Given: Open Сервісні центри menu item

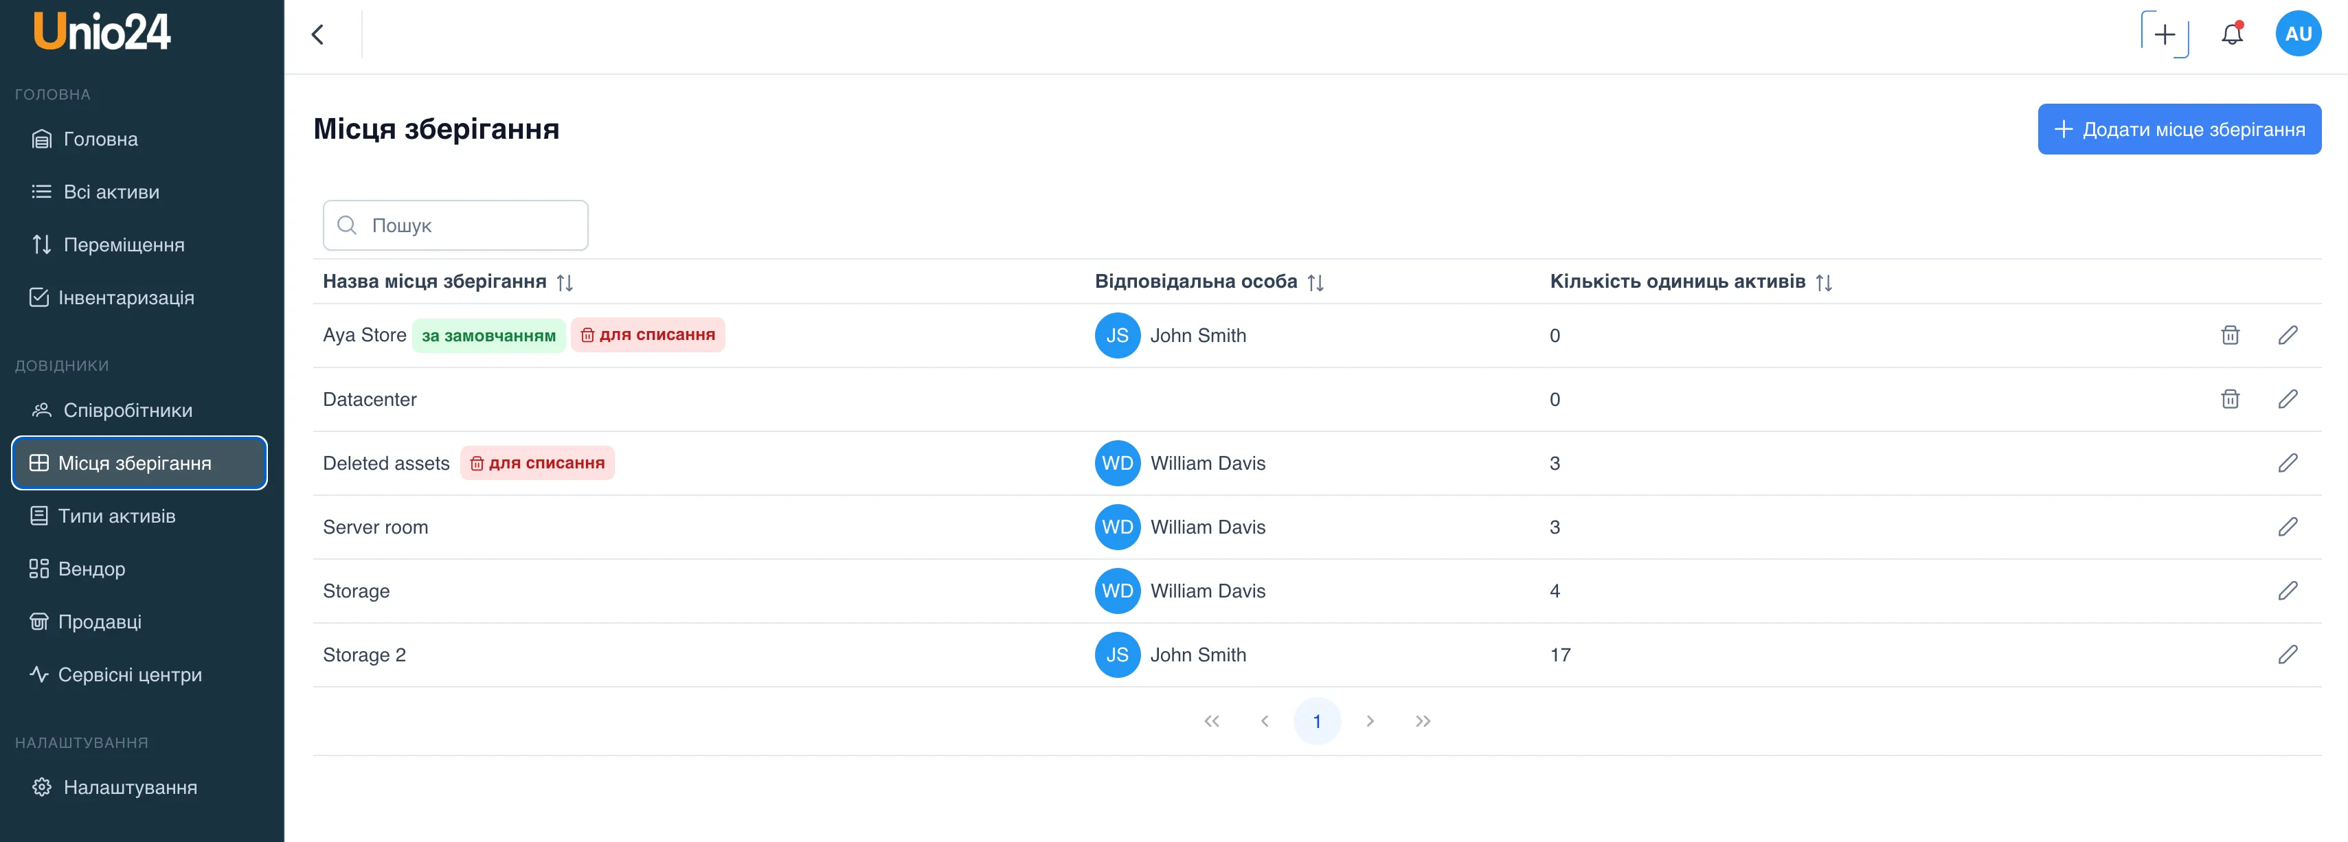Looking at the screenshot, I should [x=129, y=675].
